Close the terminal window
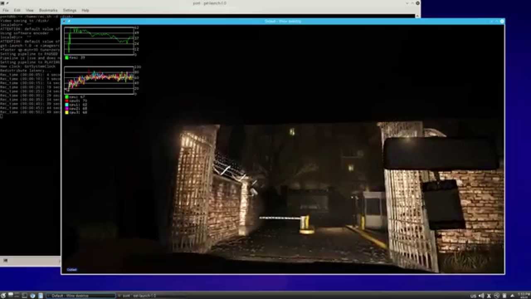Image resolution: width=531 pixels, height=299 pixels. (417, 3)
